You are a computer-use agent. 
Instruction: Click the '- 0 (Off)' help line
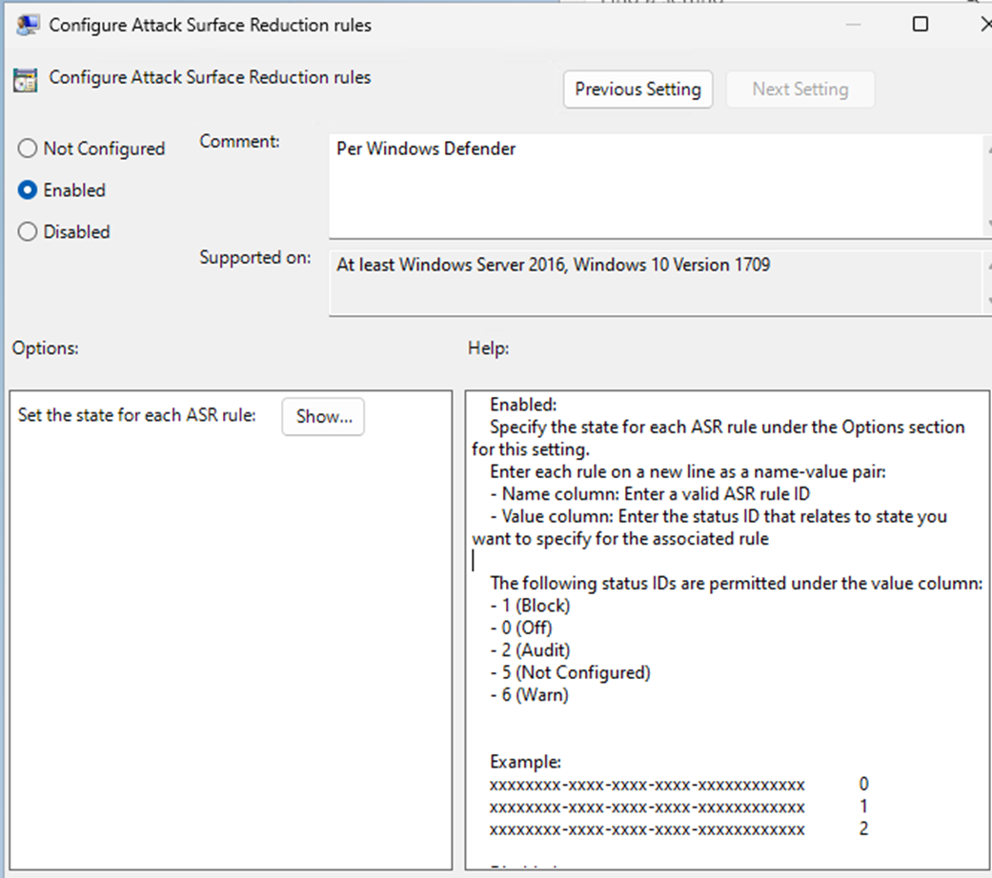pos(521,628)
